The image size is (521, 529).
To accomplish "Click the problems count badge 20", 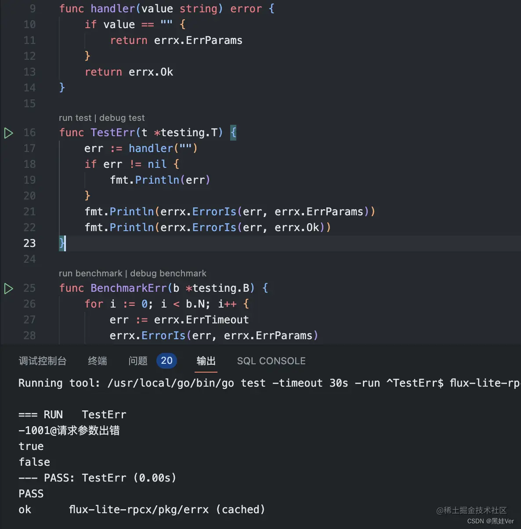I will 167,361.
